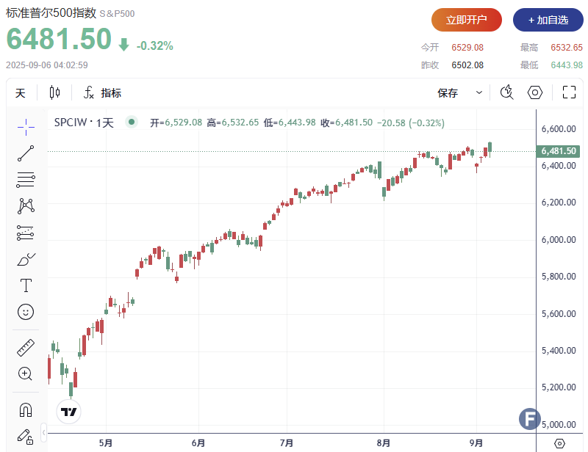Open chart settings hexagon icon

(x=535, y=92)
